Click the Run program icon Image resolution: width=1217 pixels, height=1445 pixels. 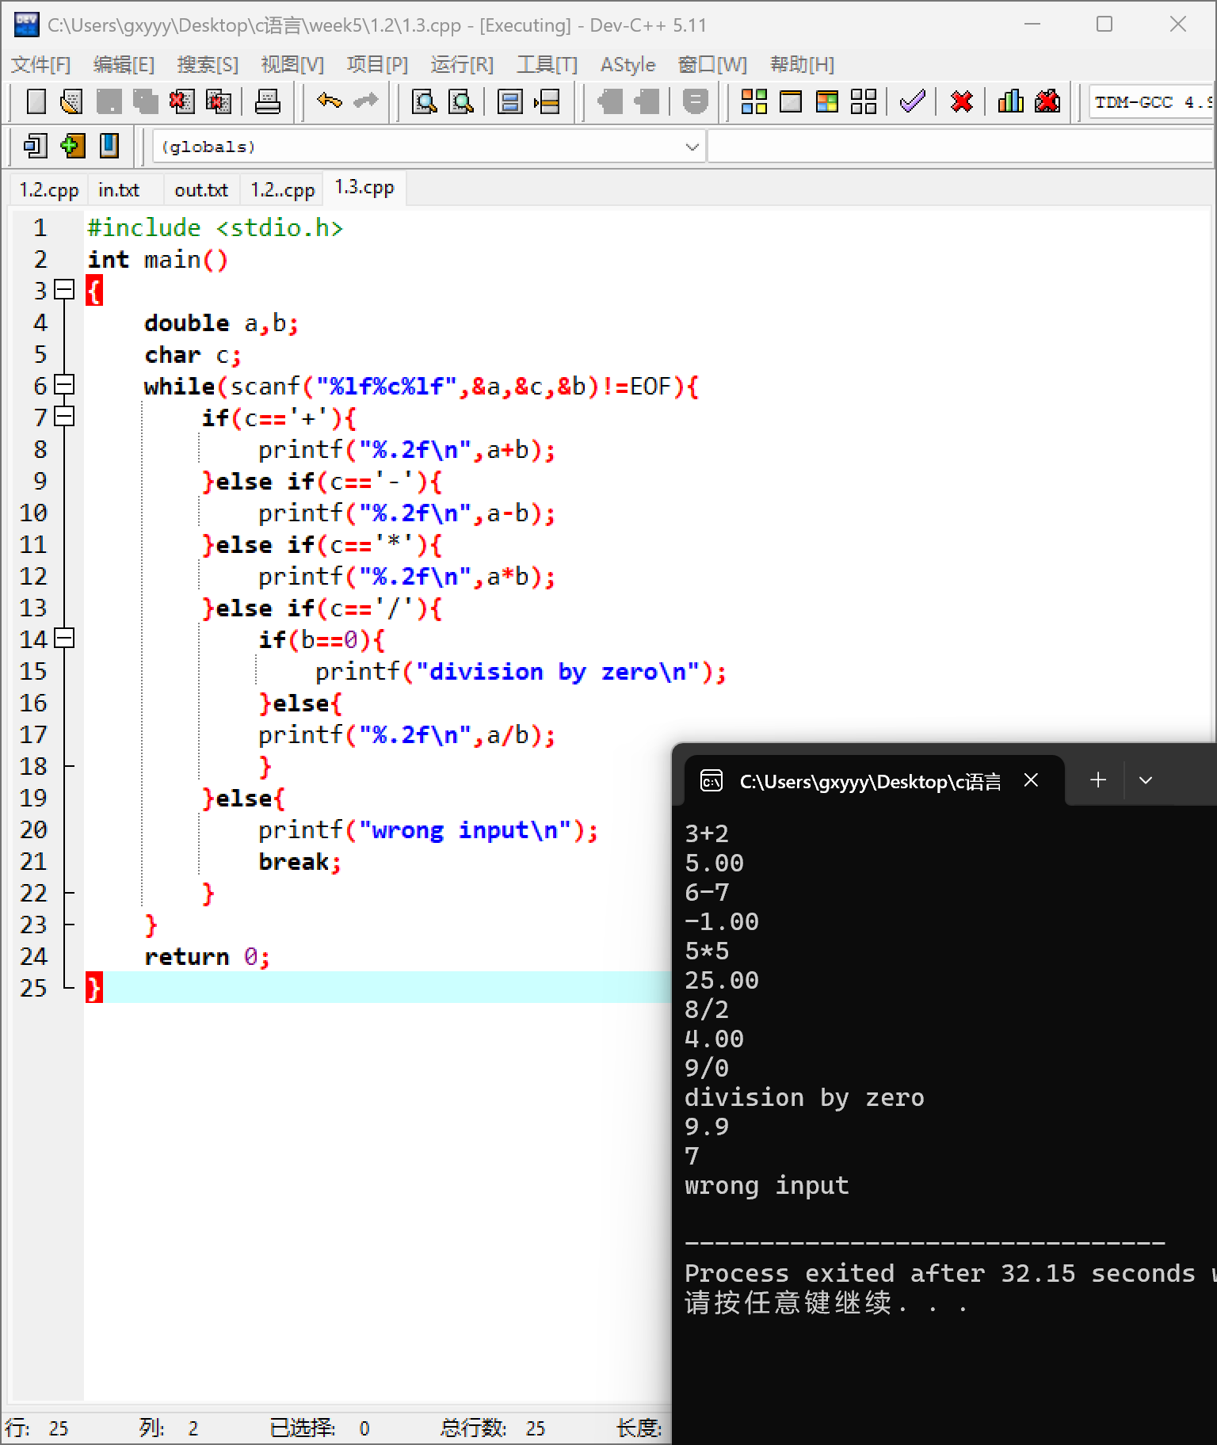coord(791,101)
